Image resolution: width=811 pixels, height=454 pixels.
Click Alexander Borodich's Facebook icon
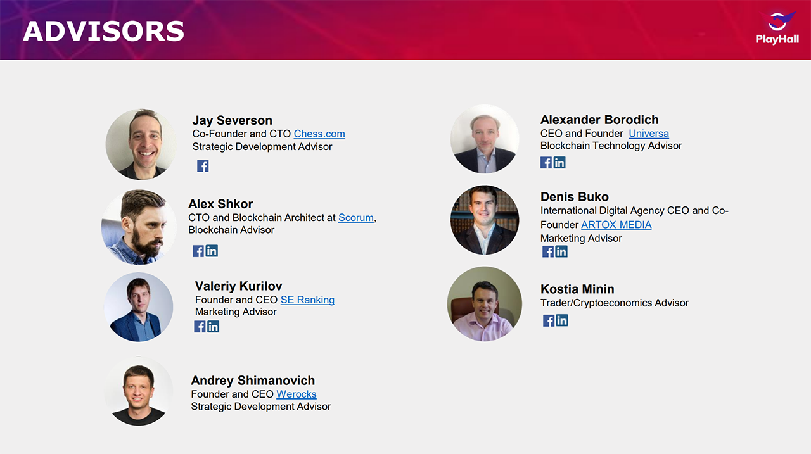546,162
